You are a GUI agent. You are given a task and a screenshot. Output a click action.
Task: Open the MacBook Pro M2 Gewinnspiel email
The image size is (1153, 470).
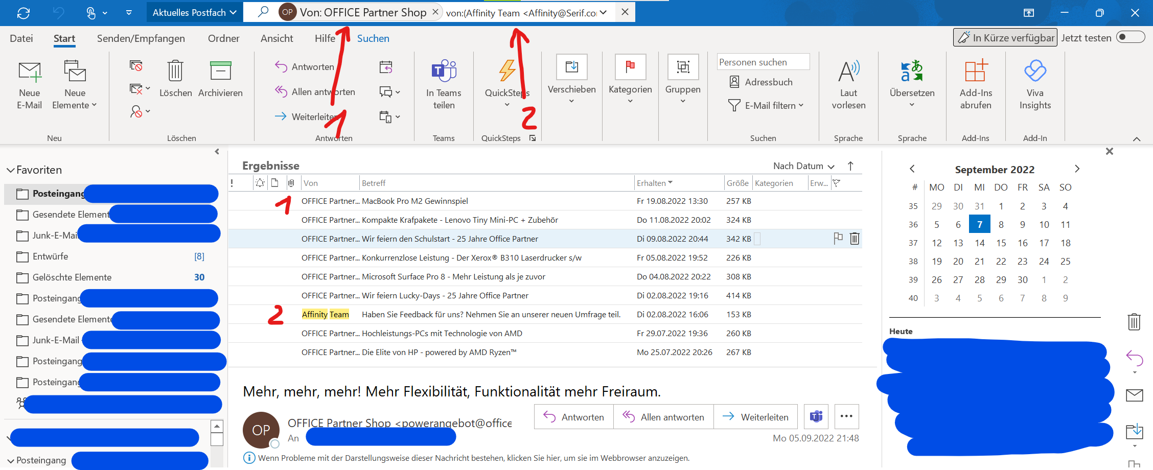click(x=545, y=201)
